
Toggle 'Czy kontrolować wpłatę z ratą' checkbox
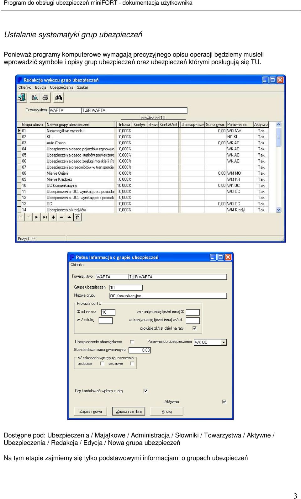click(145, 391)
